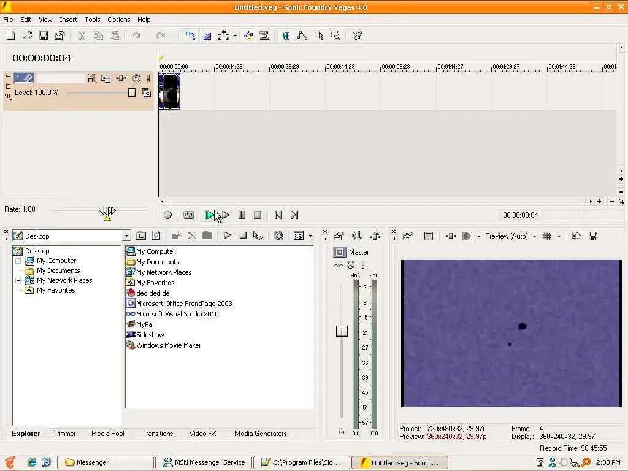Switch to the Media Pool tab
The height and width of the screenshot is (471, 628).
tap(108, 434)
